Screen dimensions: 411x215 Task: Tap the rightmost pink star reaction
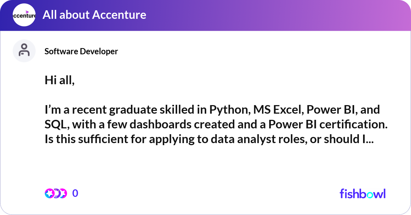(x=64, y=193)
